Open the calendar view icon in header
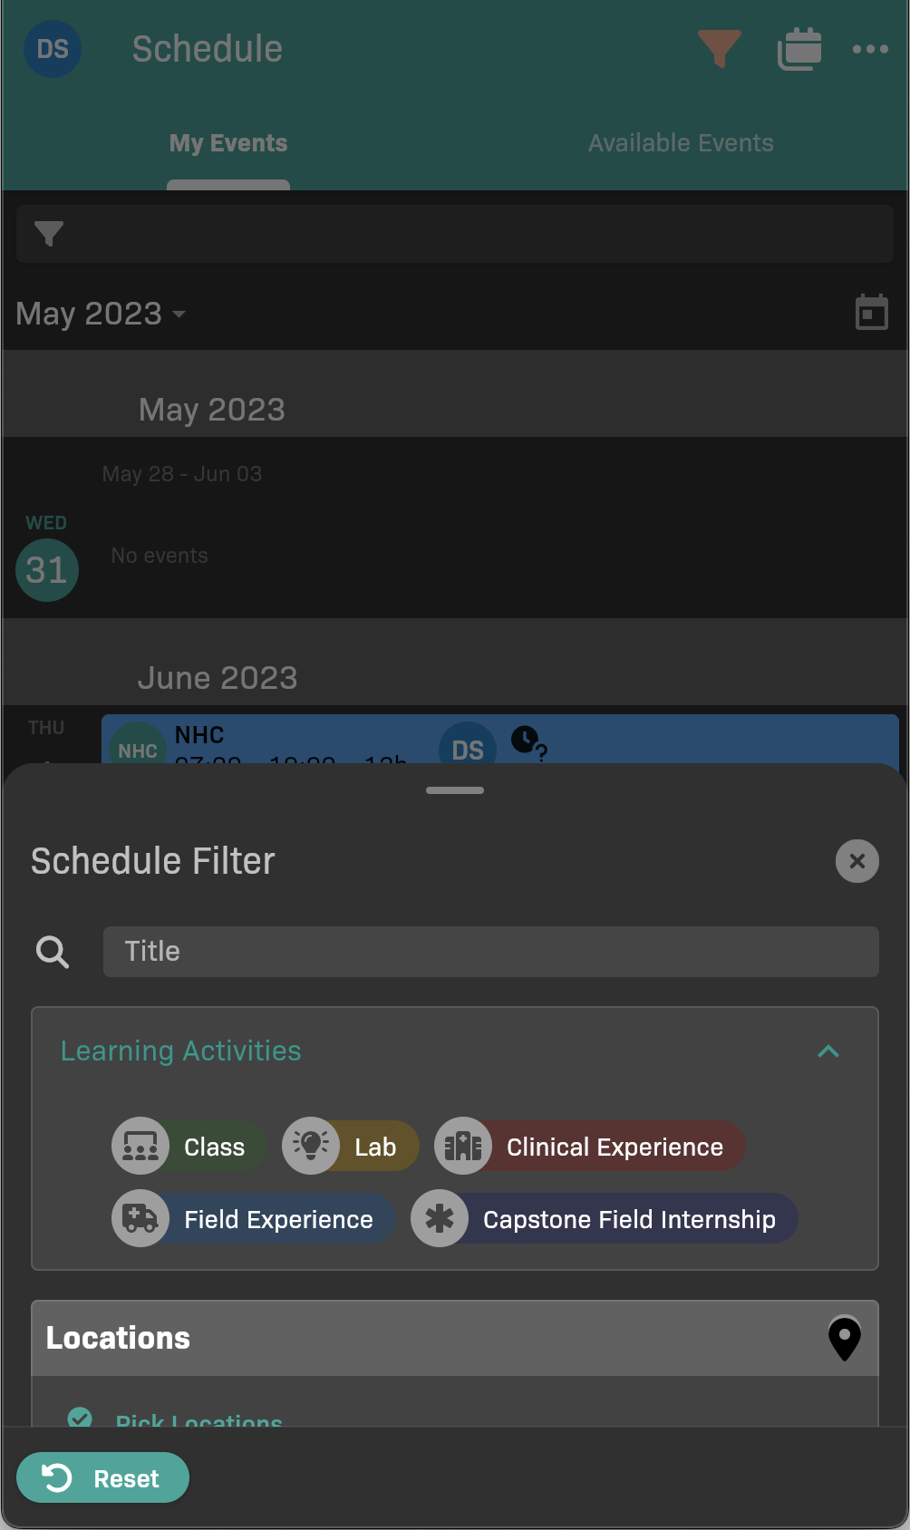This screenshot has width=910, height=1530. point(799,49)
